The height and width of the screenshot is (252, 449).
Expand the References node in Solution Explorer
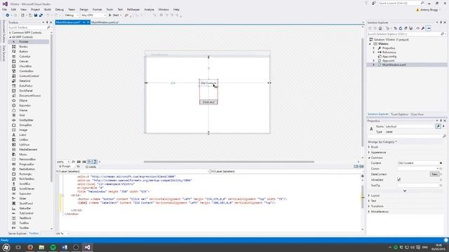coord(374,52)
